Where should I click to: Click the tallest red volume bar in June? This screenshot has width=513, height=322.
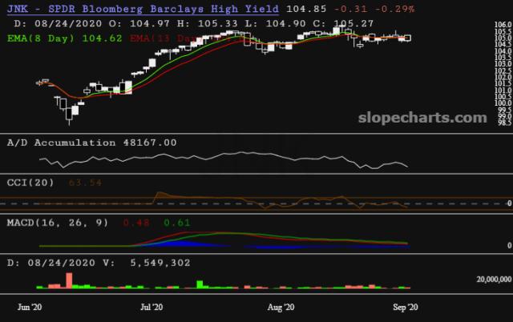69,280
